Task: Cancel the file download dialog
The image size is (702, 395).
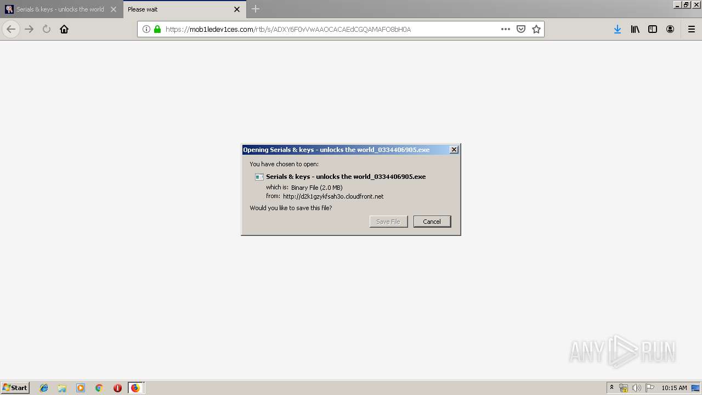Action: pos(432,222)
